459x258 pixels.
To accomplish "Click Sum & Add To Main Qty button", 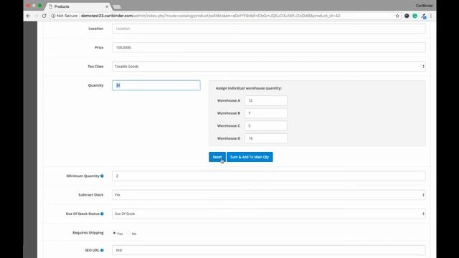I will point(250,157).
